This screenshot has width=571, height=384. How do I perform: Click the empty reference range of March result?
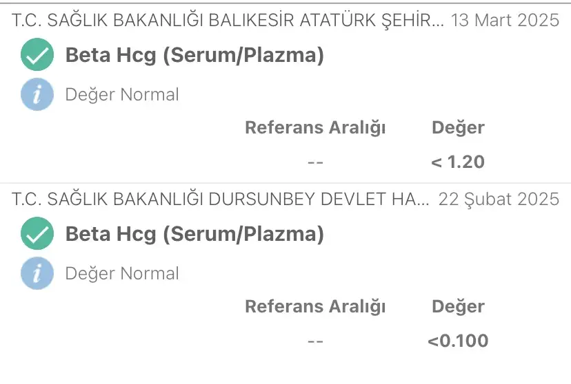point(315,163)
